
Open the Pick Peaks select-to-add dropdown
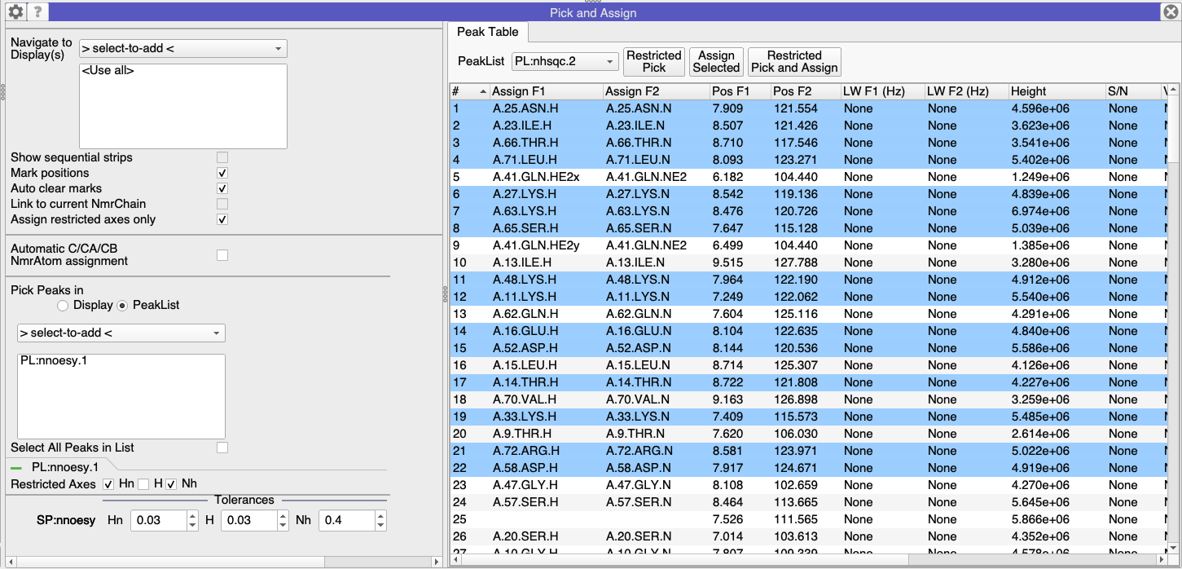point(121,333)
